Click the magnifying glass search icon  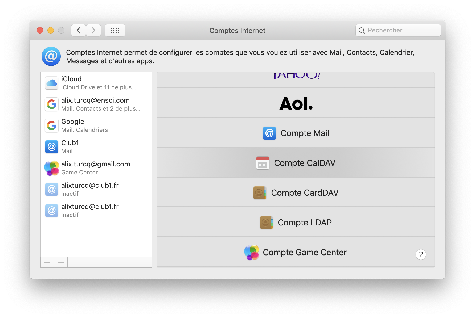click(x=362, y=31)
